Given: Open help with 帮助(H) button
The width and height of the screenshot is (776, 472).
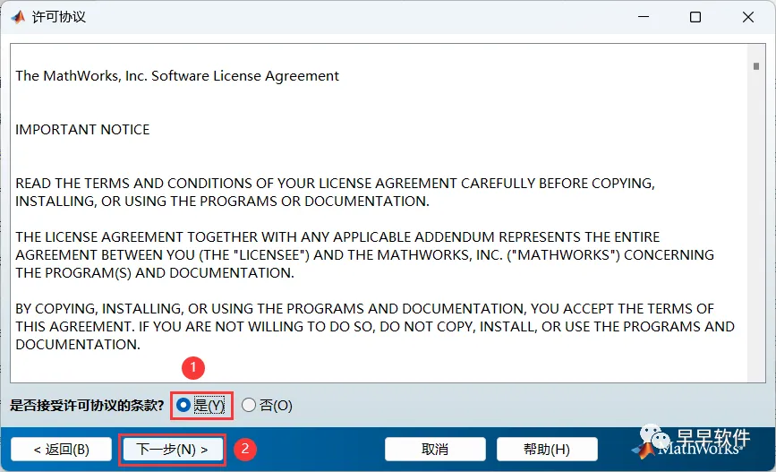Looking at the screenshot, I should (547, 450).
